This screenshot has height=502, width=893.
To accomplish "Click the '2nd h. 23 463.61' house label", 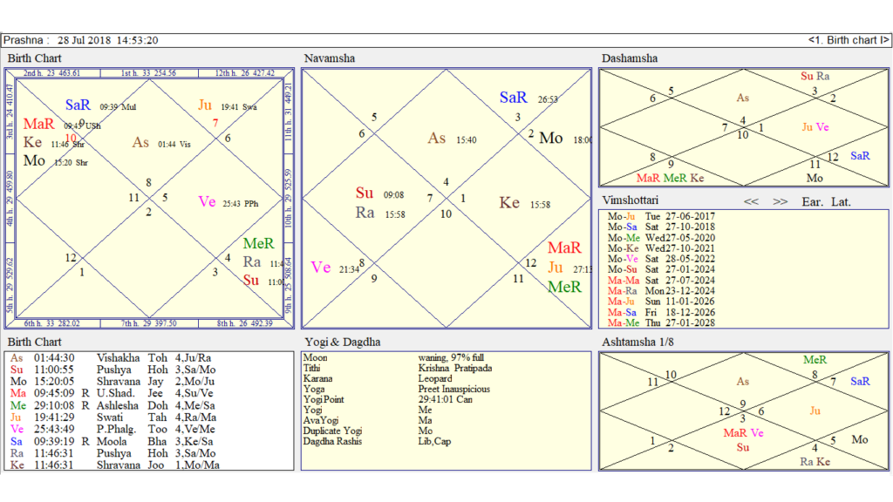I will [51, 73].
